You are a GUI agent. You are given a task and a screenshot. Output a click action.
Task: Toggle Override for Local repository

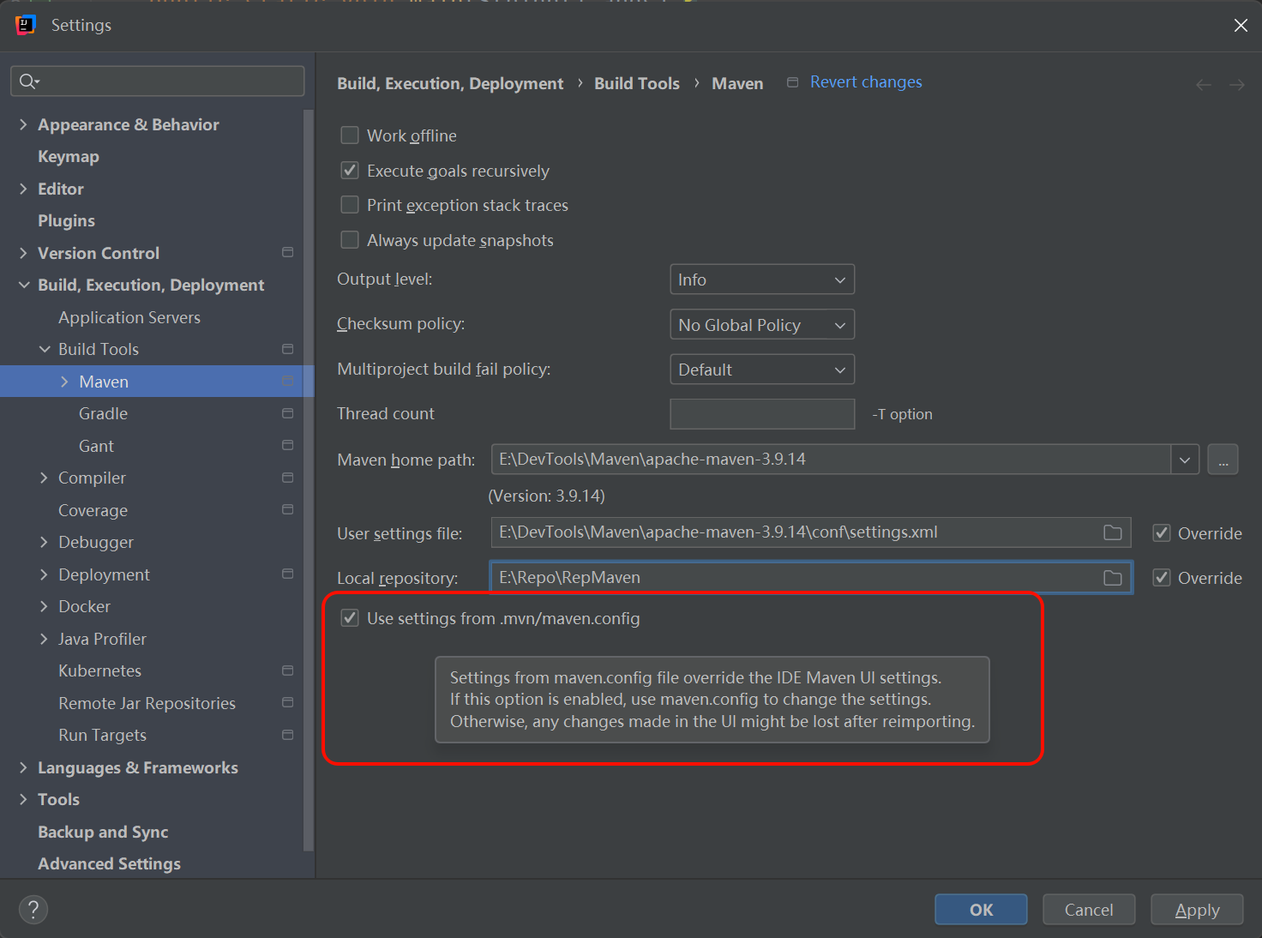tap(1162, 578)
